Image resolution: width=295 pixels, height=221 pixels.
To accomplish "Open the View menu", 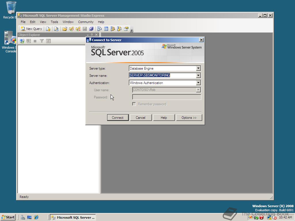I will click(x=43, y=22).
